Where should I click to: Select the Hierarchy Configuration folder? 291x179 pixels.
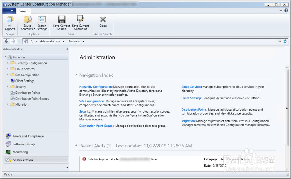(29, 63)
